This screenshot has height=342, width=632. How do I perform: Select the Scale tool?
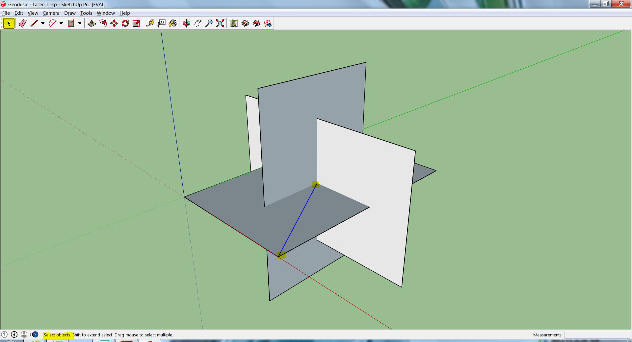(x=136, y=23)
